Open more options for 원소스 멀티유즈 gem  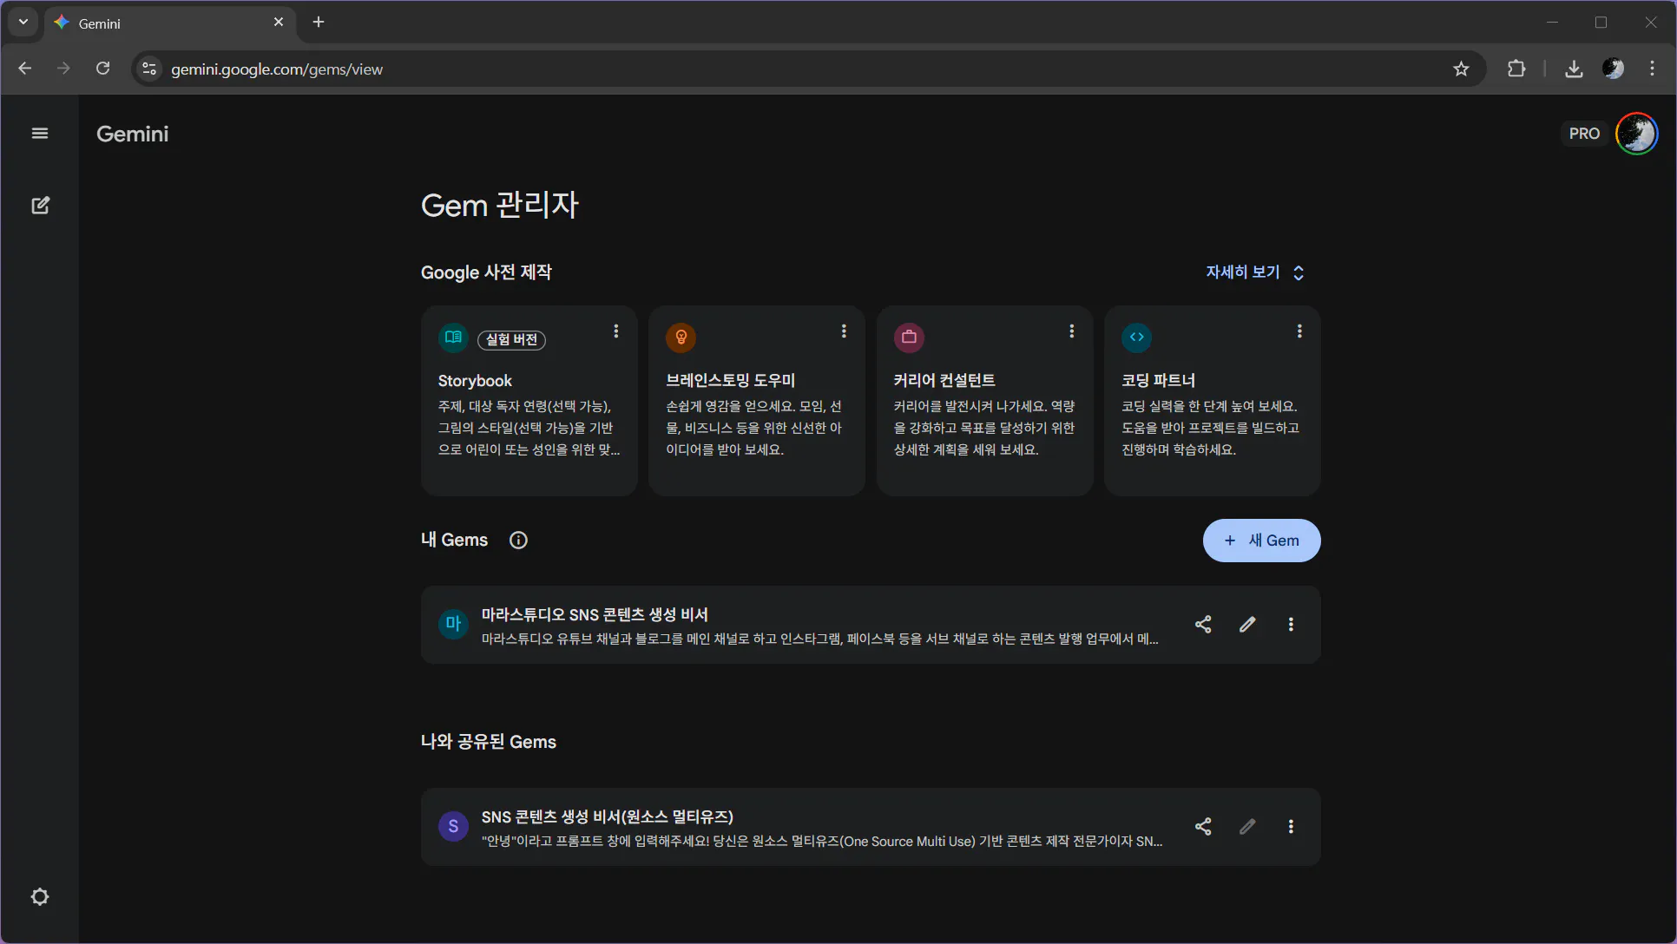(x=1291, y=827)
